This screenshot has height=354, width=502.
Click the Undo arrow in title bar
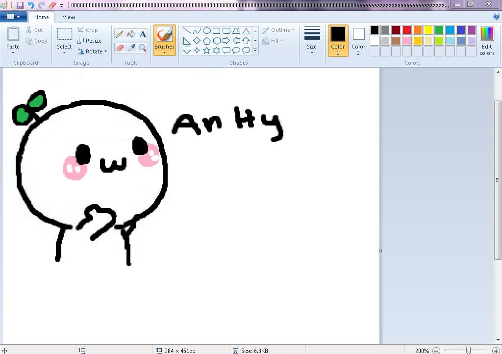point(31,5)
